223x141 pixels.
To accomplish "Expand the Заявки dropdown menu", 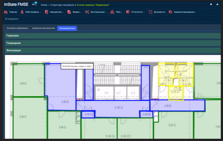I will (74, 12).
